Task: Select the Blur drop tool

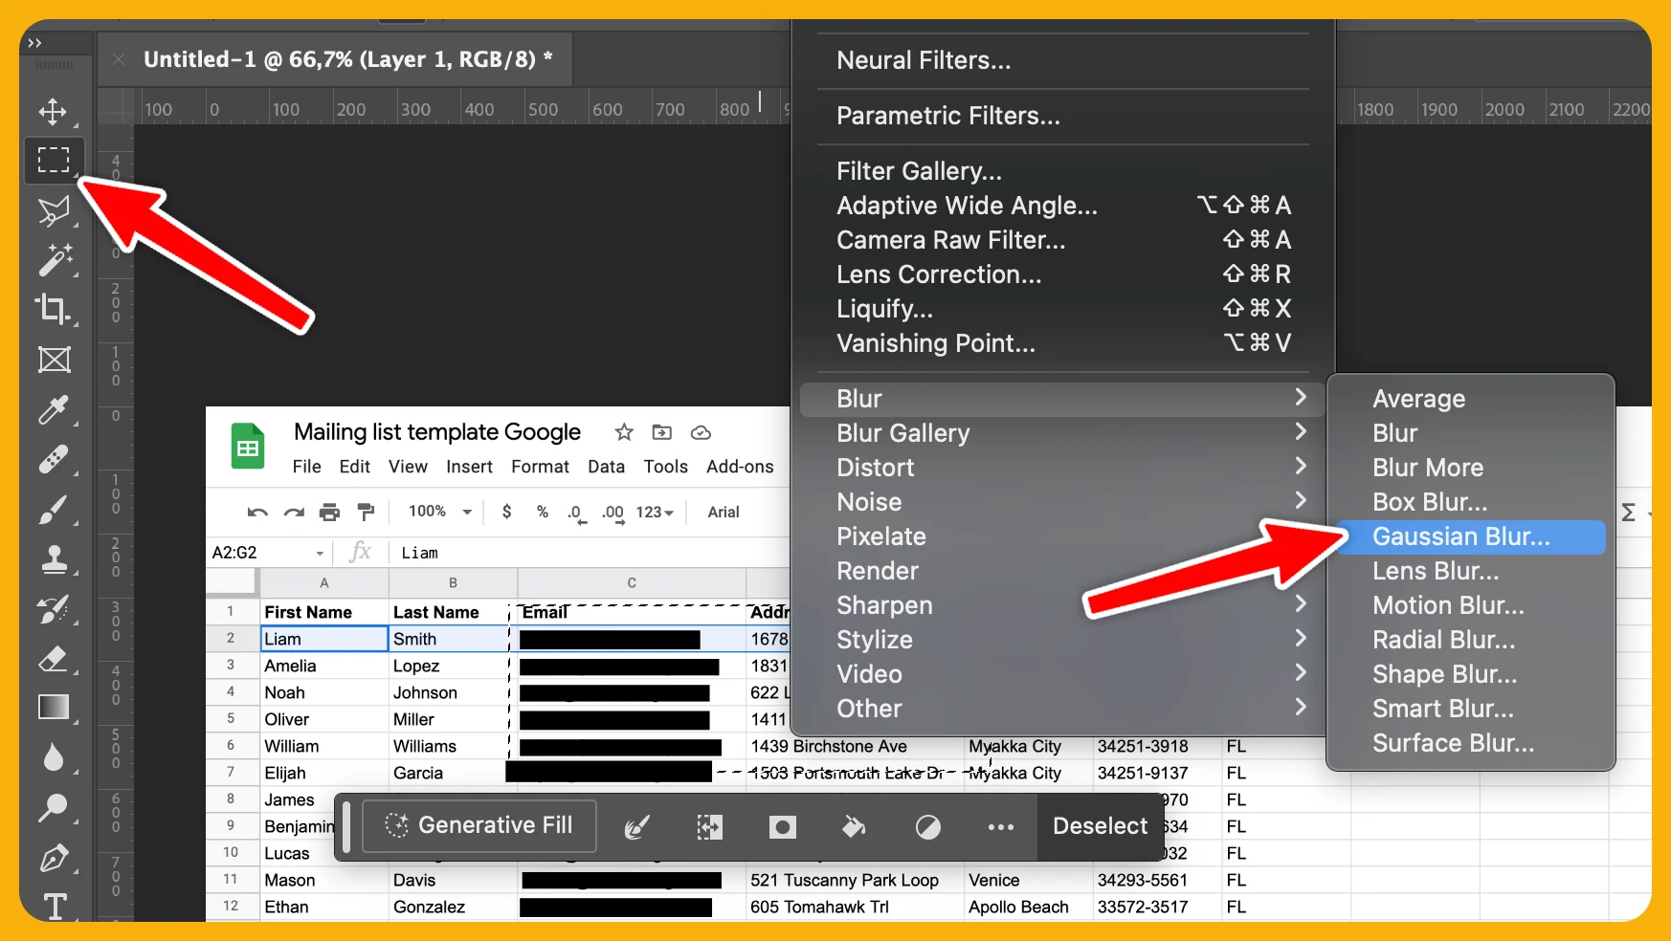Action: [x=54, y=757]
